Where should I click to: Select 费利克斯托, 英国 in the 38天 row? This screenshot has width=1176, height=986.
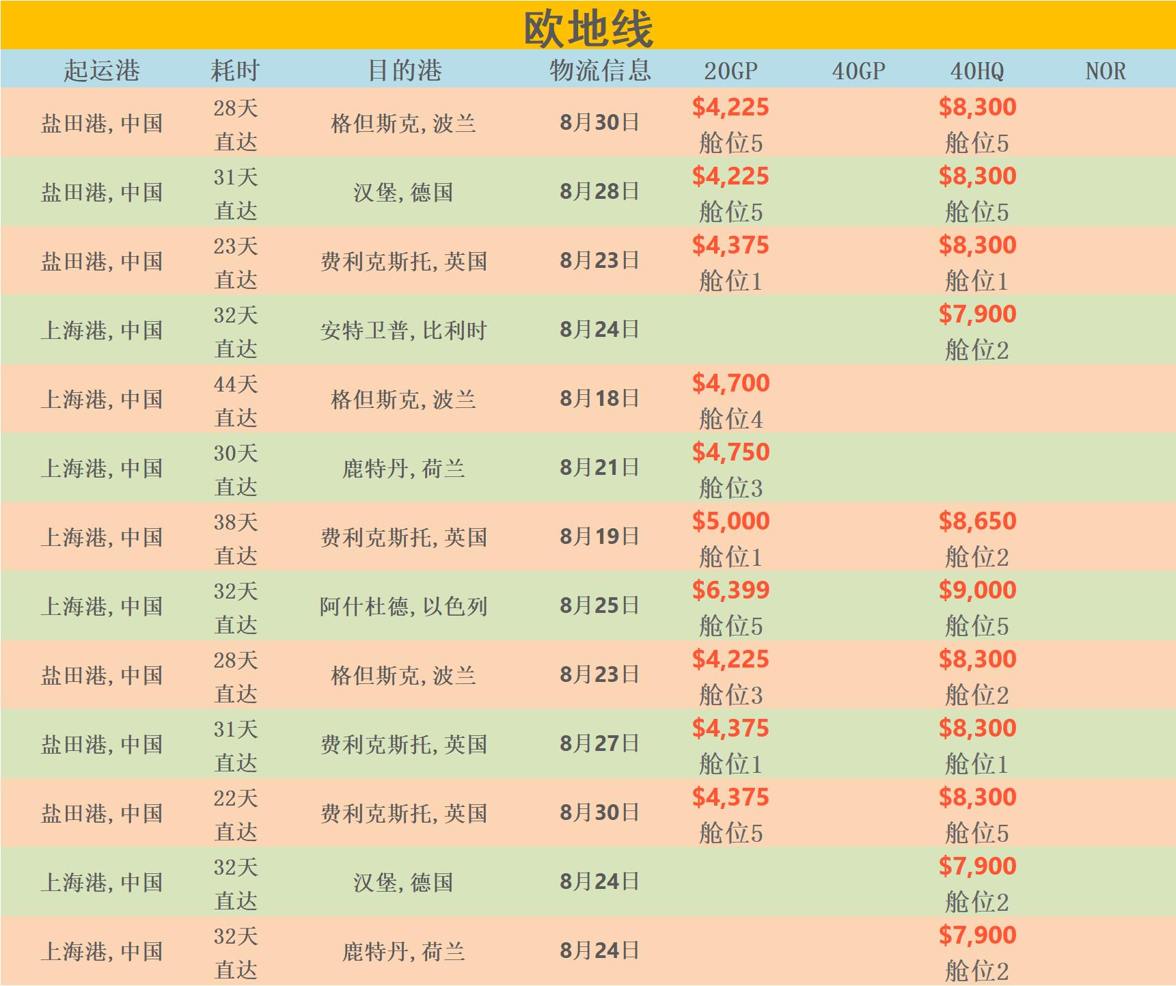pos(404,538)
